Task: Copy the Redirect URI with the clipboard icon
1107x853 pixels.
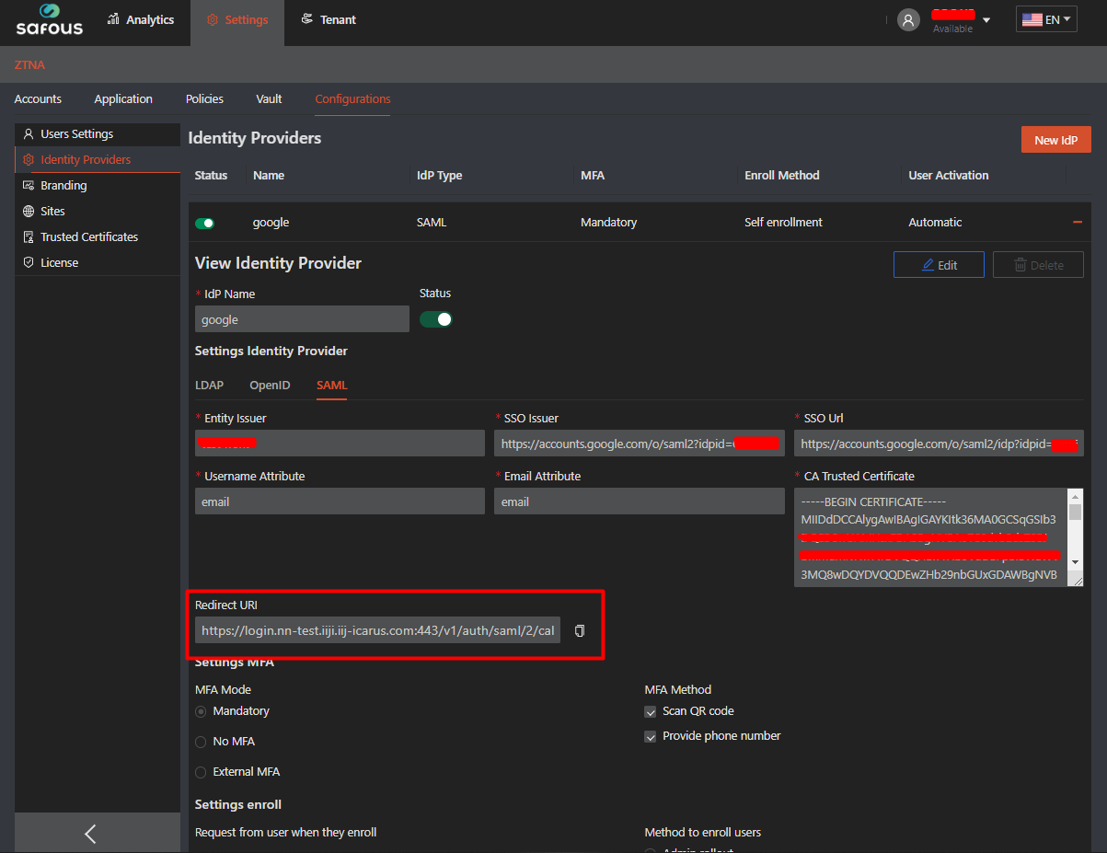Action: (x=580, y=630)
